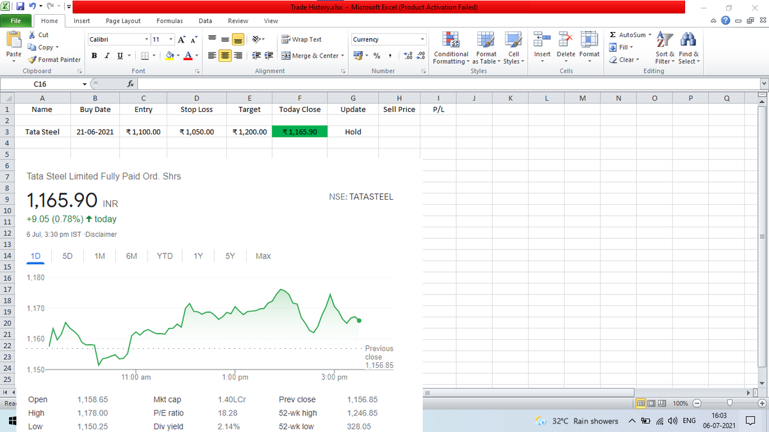The image size is (769, 432).
Task: Toggle Center horizontal alignment
Action: click(x=225, y=56)
